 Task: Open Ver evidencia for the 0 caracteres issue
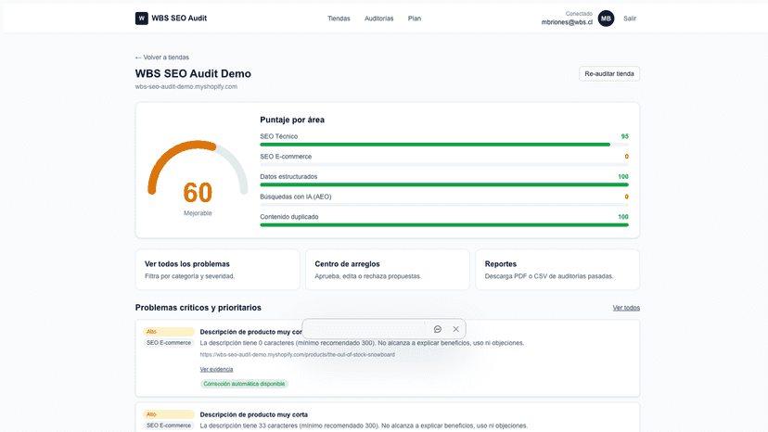(216, 369)
